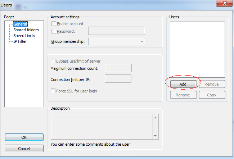
Task: Select General page in tree
Action: pos(21,24)
